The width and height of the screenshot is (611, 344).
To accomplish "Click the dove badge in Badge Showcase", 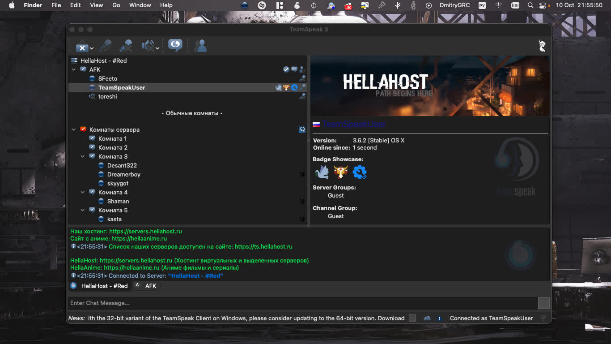I will tap(322, 172).
